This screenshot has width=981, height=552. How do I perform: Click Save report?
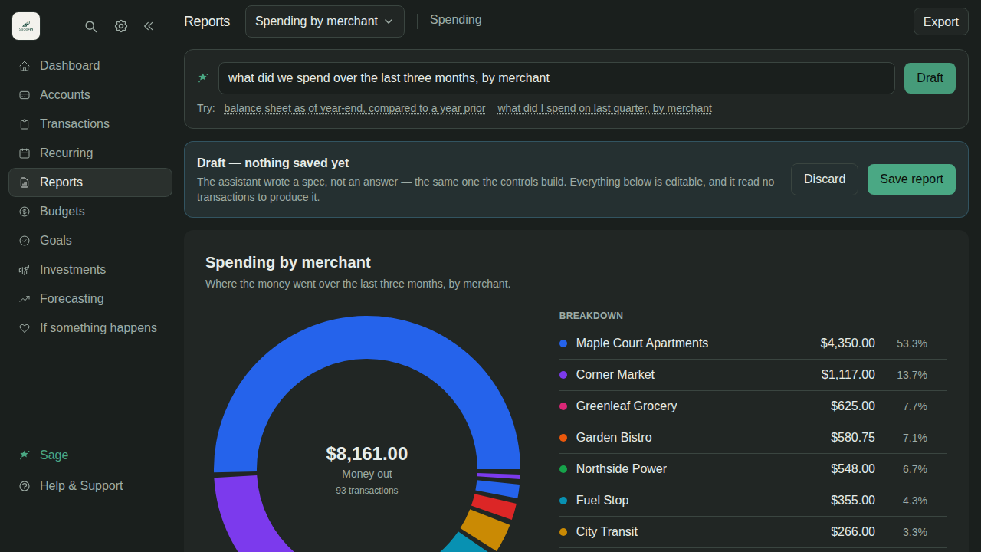click(x=911, y=179)
